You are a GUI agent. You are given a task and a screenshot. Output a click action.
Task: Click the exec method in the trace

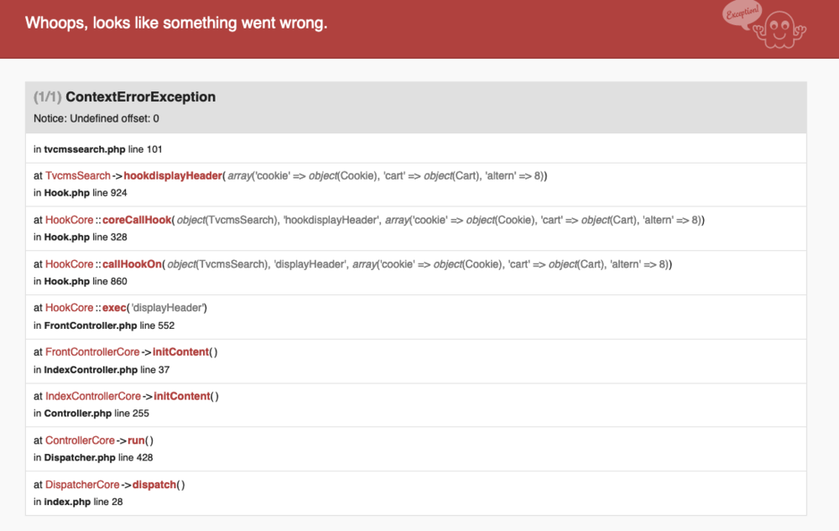tap(115, 308)
